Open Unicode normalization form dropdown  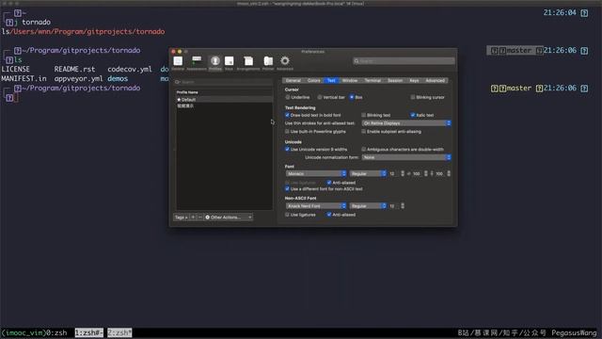point(406,157)
